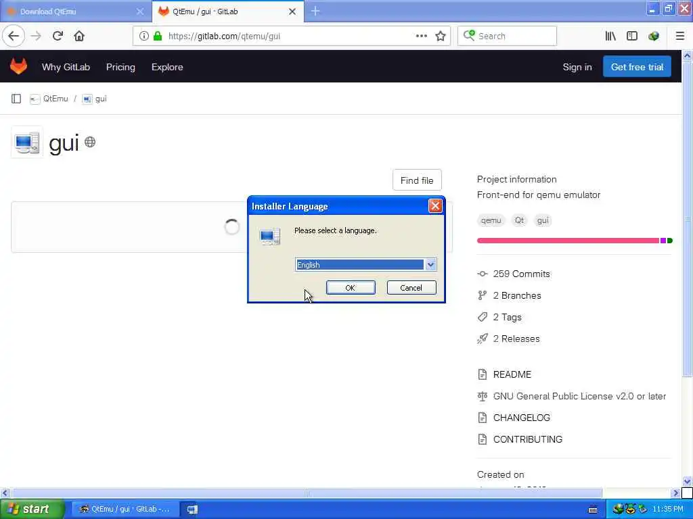Click the green secure lock icon
This screenshot has height=519, width=693.
[158, 36]
